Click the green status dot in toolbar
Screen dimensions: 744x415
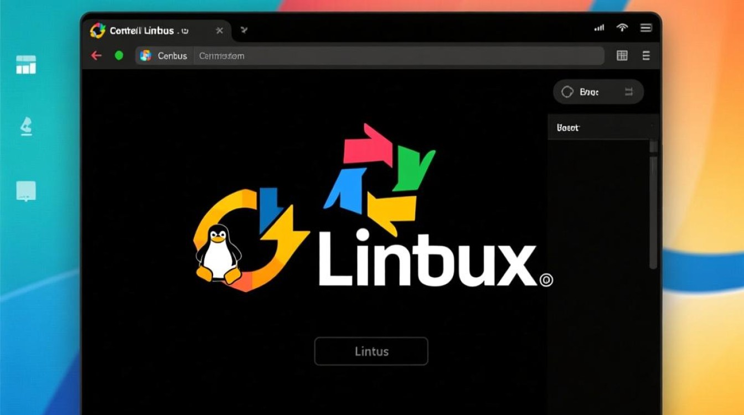pos(118,55)
